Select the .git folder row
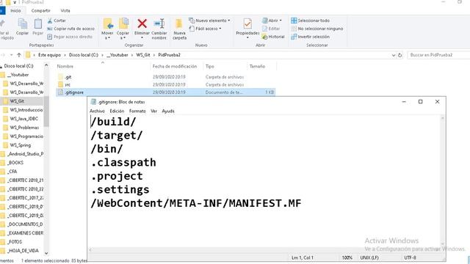 (x=165, y=77)
